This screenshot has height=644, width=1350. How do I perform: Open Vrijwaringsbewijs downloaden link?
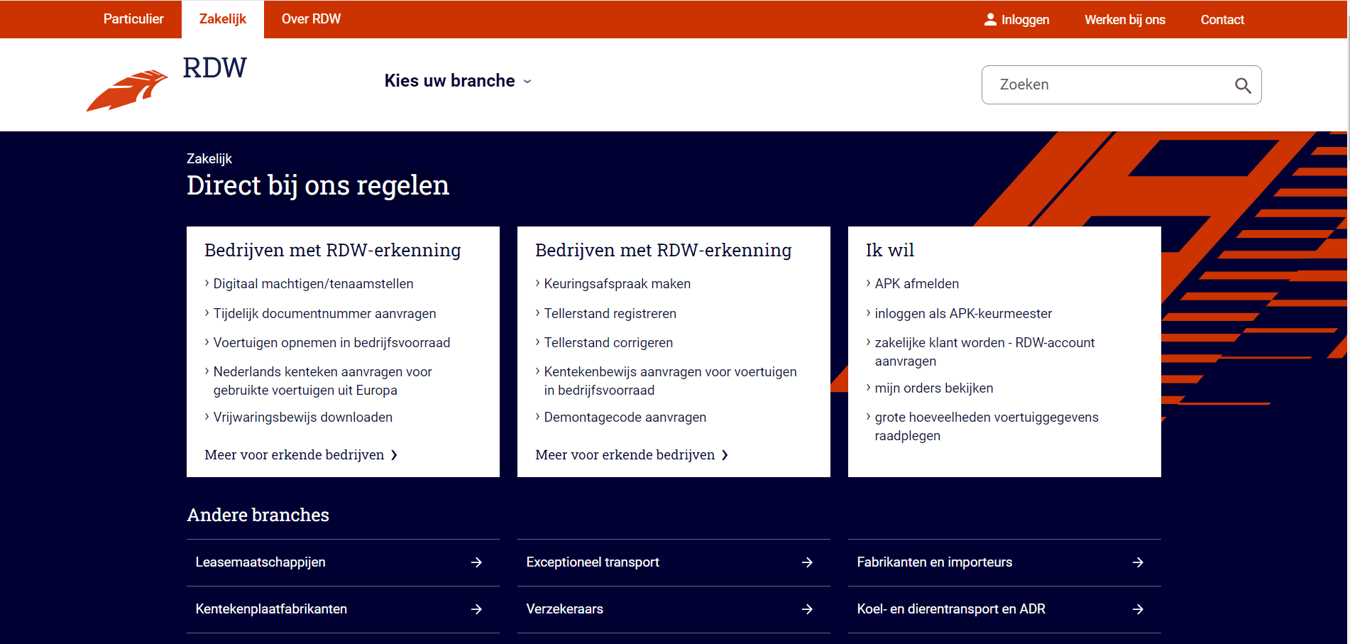(x=302, y=417)
